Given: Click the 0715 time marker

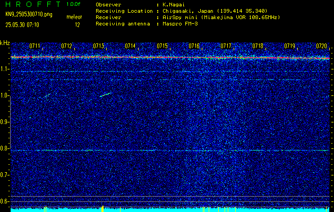Looking at the screenshot, I should tap(162, 46).
